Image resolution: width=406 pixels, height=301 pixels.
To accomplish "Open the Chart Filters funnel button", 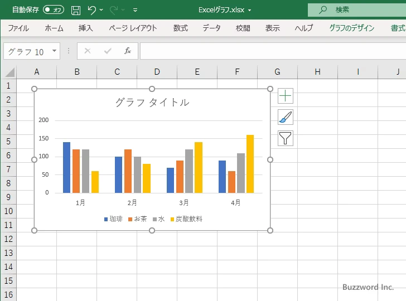I will pos(286,138).
